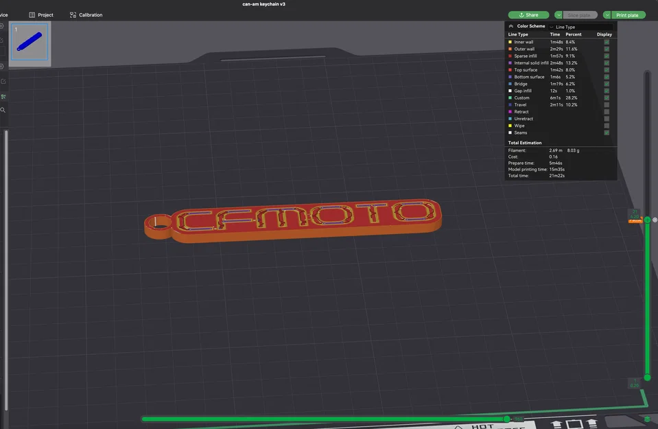
Task: Open the Print plate dropdown arrow
Action: point(607,15)
